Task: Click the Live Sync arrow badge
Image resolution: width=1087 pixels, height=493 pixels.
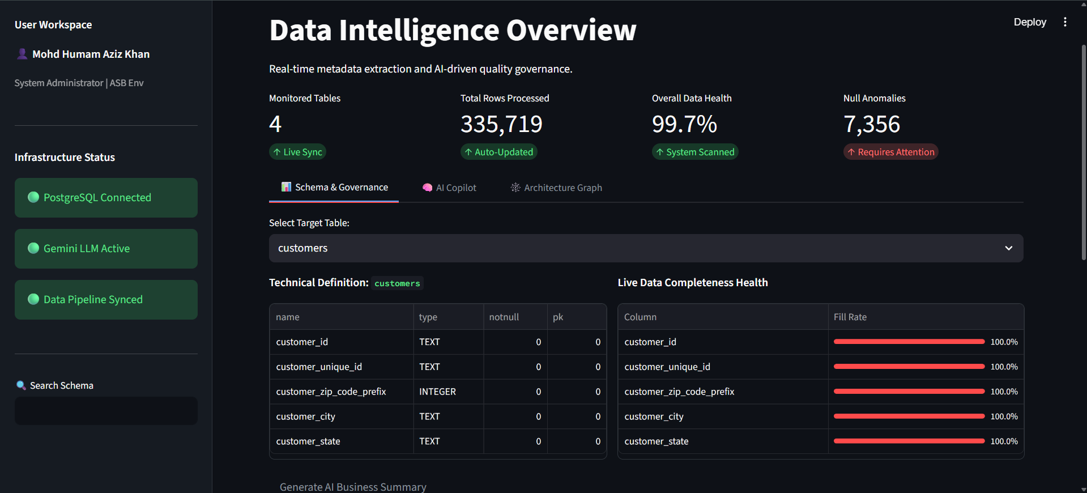Action: [x=297, y=152]
